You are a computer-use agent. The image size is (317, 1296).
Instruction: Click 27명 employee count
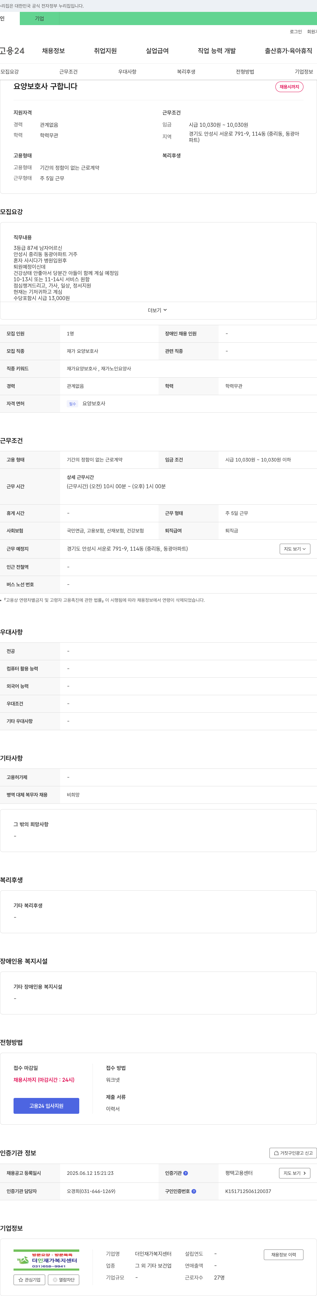219,1278
